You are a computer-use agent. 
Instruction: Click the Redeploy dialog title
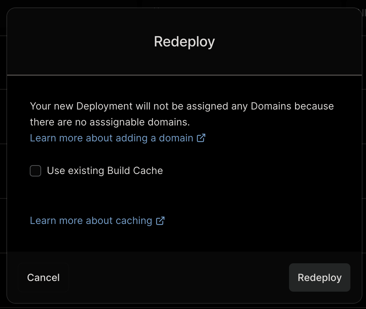click(x=184, y=41)
